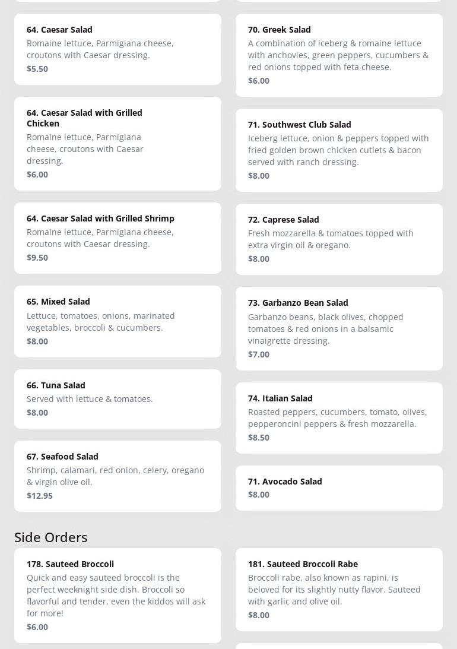
Task: Choose the Southwest Club Salad card
Action: click(339, 150)
